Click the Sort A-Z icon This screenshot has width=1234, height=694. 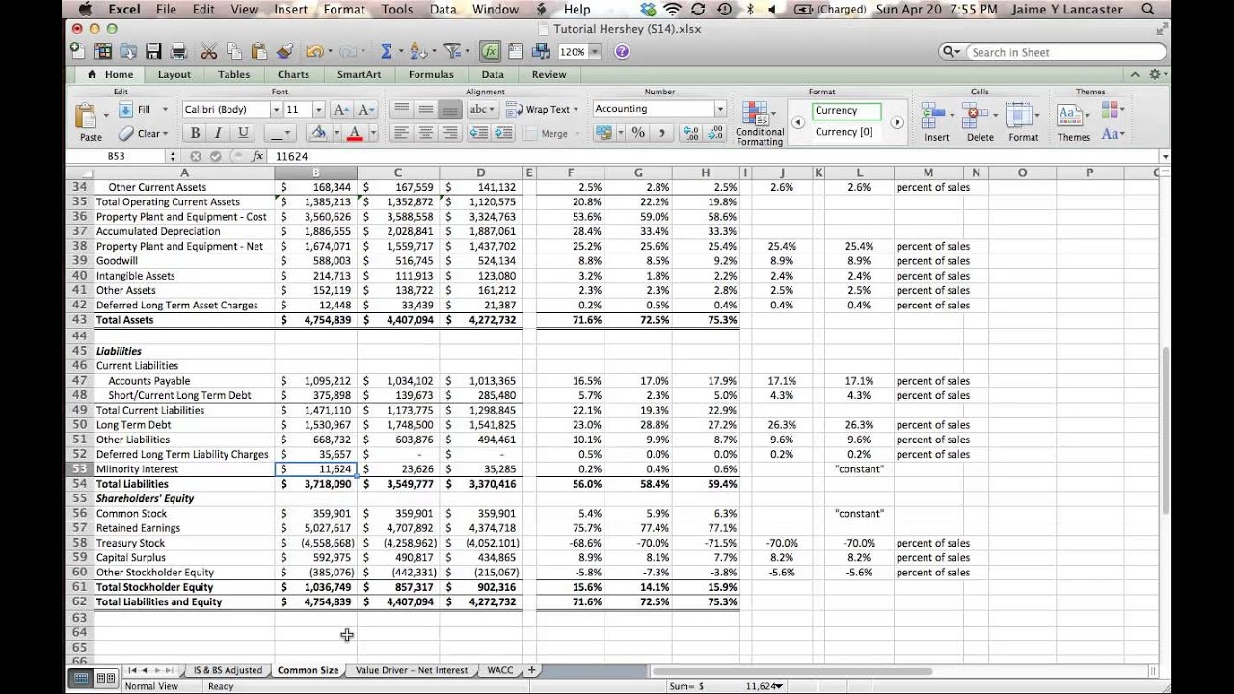pyautogui.click(x=417, y=52)
